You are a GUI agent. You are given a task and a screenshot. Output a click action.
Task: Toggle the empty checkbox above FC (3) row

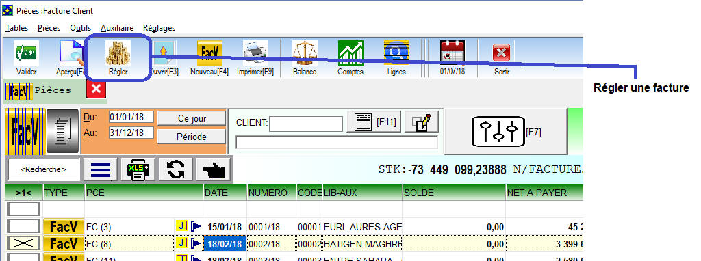click(x=24, y=209)
